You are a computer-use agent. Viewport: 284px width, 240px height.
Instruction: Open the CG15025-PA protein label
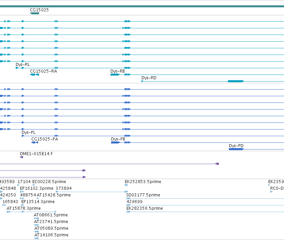pyautogui.click(x=45, y=139)
